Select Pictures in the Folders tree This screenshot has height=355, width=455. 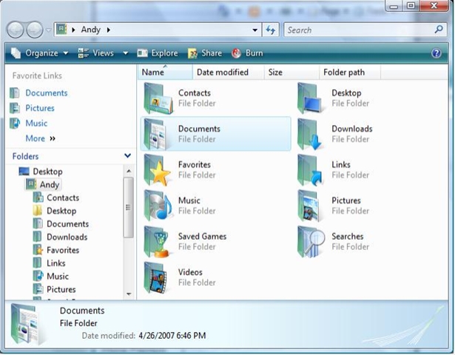61,289
